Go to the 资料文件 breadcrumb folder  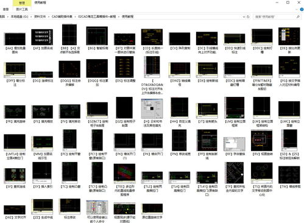[40, 16]
